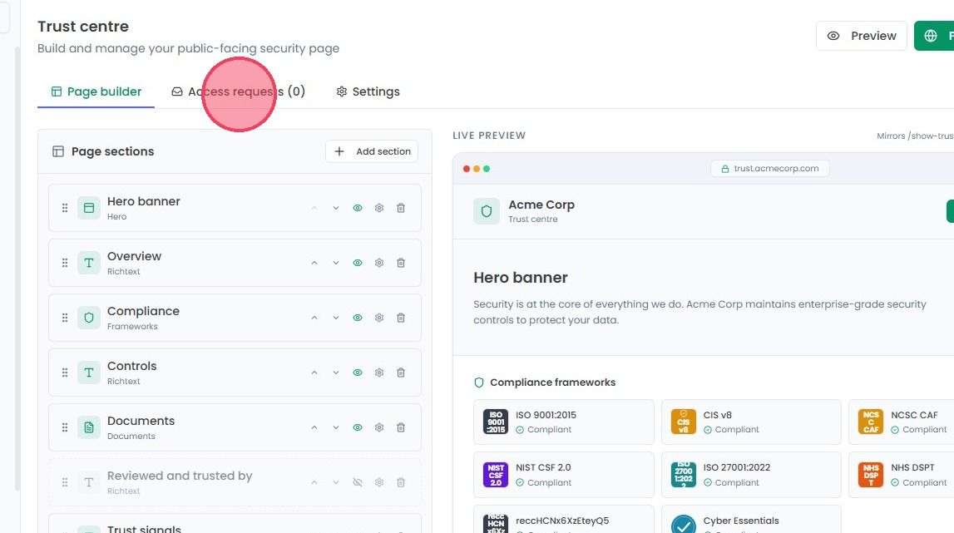Select the CIS v8 framework card
954x533 pixels.
pos(751,422)
